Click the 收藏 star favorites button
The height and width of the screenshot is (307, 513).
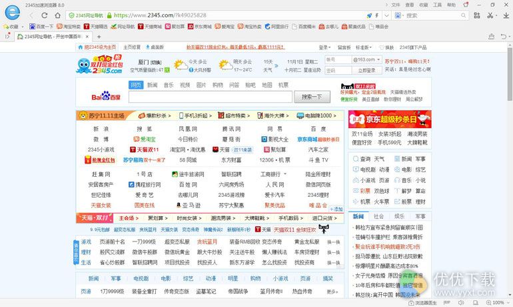(x=11, y=27)
